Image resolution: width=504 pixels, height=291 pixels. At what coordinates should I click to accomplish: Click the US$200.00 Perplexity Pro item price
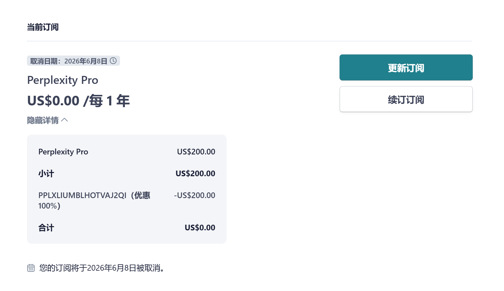point(196,152)
